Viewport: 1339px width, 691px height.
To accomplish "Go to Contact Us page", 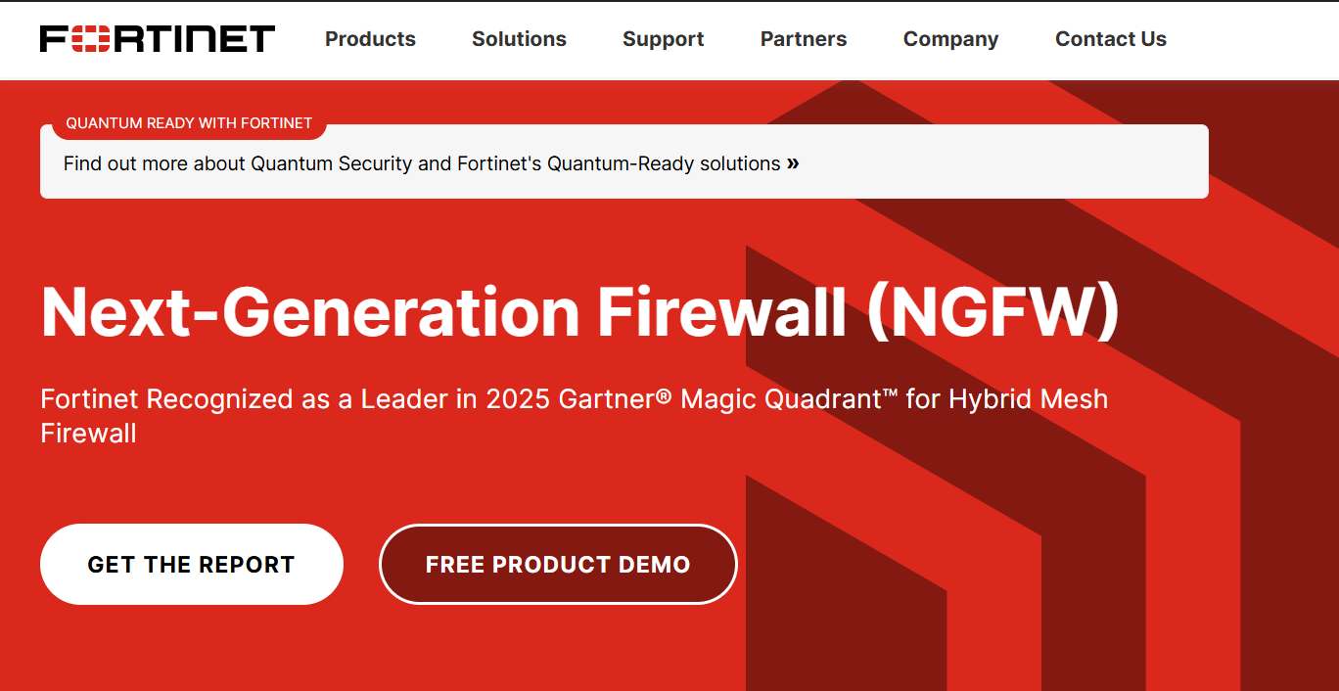I will coord(1110,39).
